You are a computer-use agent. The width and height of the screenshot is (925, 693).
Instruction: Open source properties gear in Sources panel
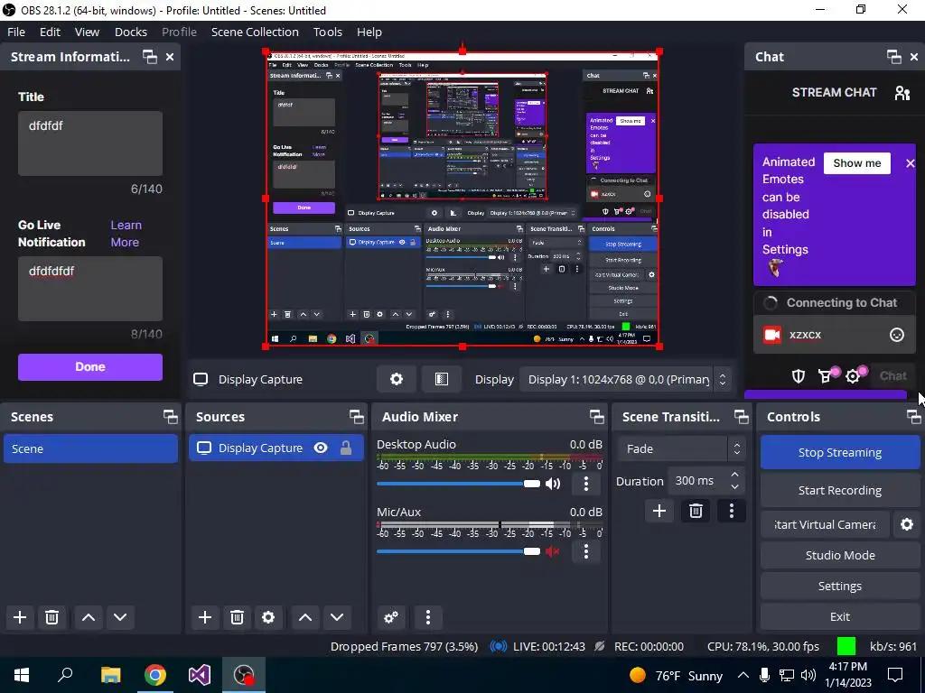click(x=268, y=617)
